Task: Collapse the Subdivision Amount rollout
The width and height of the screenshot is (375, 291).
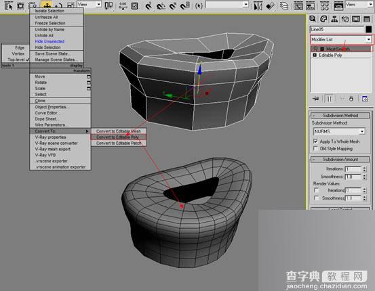Action: pos(340,159)
